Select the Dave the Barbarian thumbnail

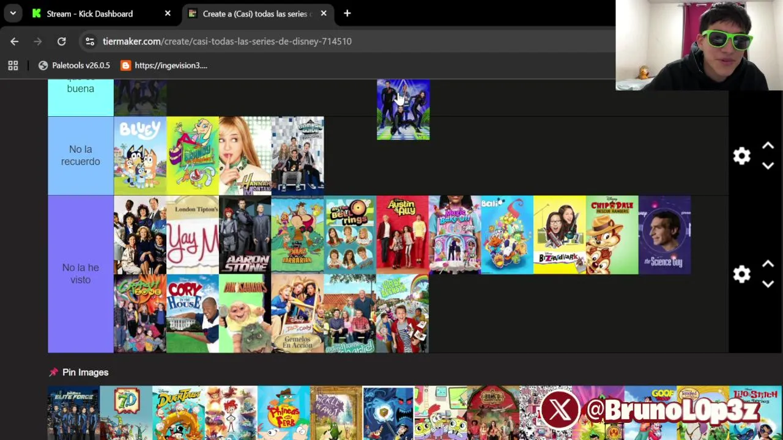click(x=298, y=235)
